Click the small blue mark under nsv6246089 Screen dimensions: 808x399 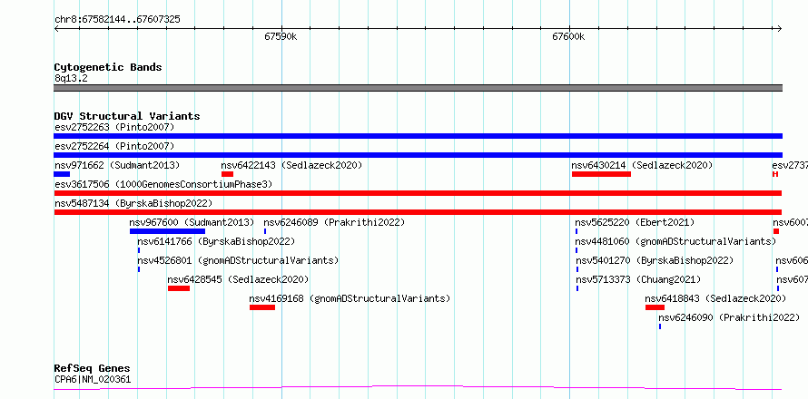(265, 231)
